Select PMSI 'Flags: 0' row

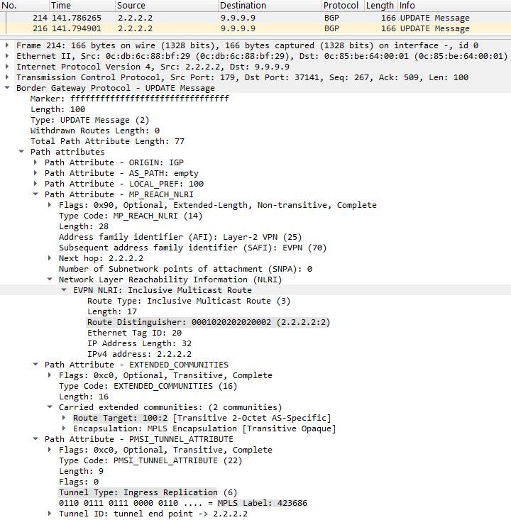[x=79, y=482]
